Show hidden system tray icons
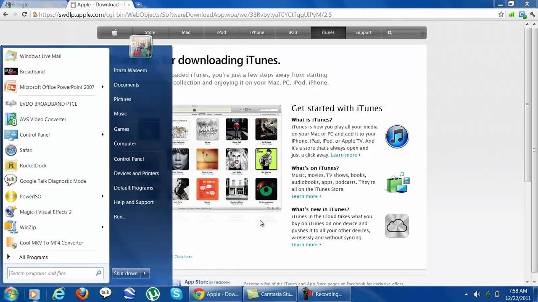The image size is (538, 302). [x=466, y=294]
